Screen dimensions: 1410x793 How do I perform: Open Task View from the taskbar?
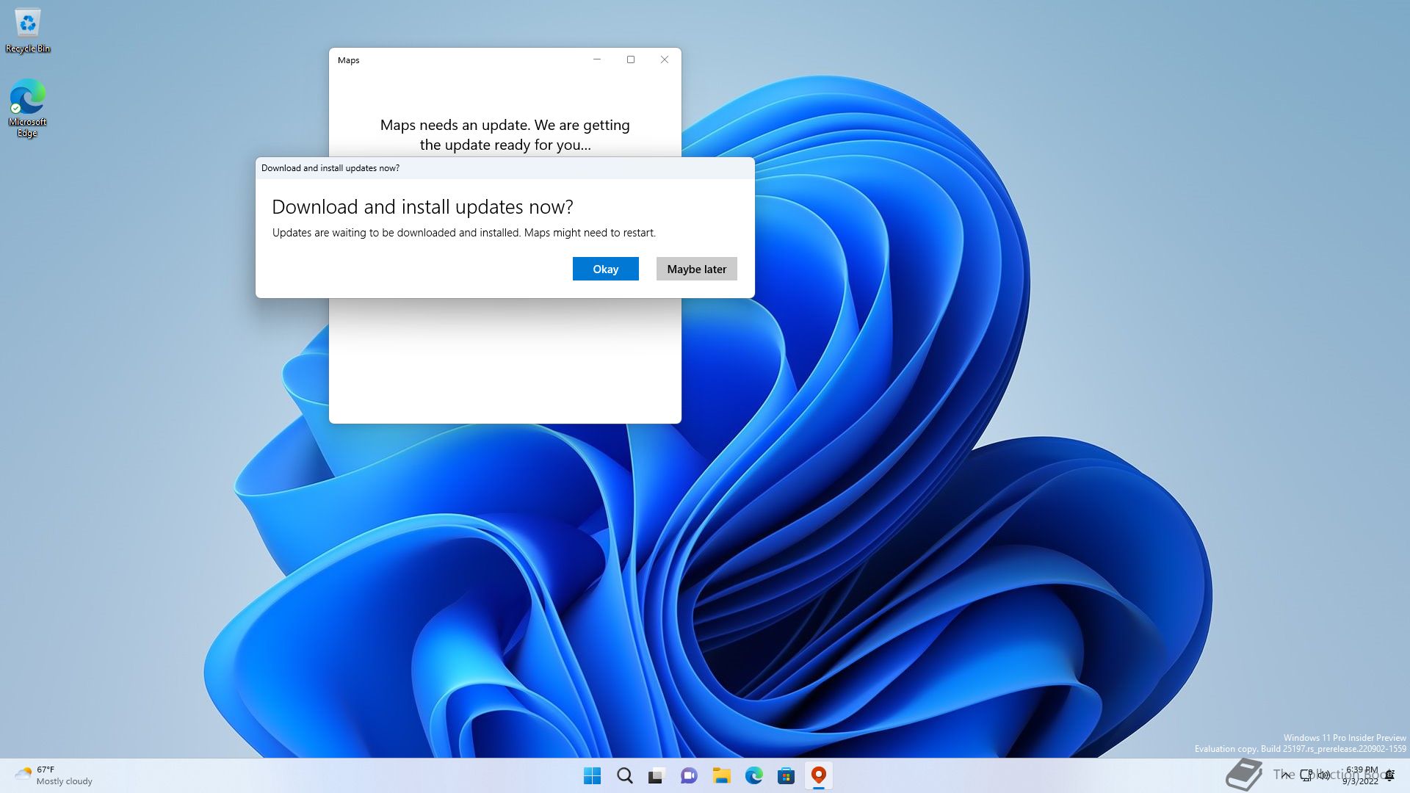[x=656, y=775]
